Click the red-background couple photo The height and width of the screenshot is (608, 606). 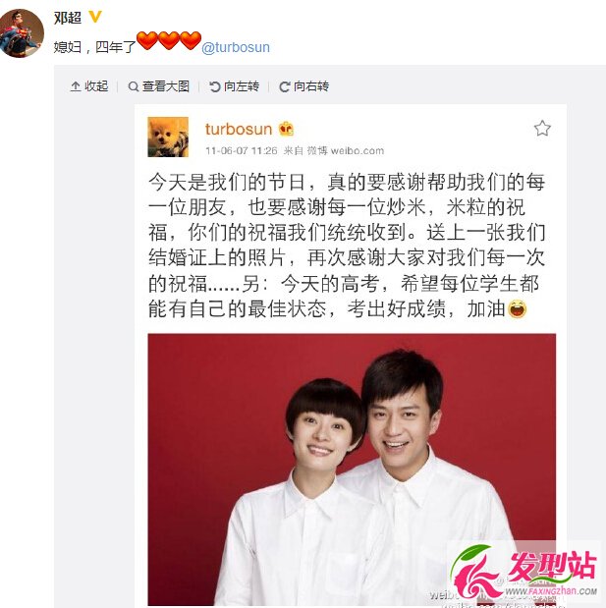pyautogui.click(x=352, y=470)
